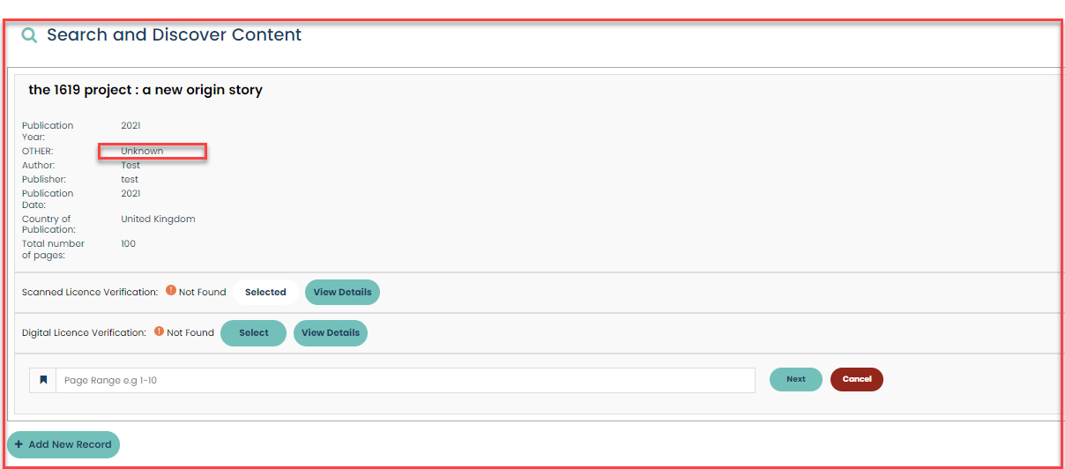Click the Digital Licence warning icon
The width and height of the screenshot is (1065, 469).
click(159, 332)
